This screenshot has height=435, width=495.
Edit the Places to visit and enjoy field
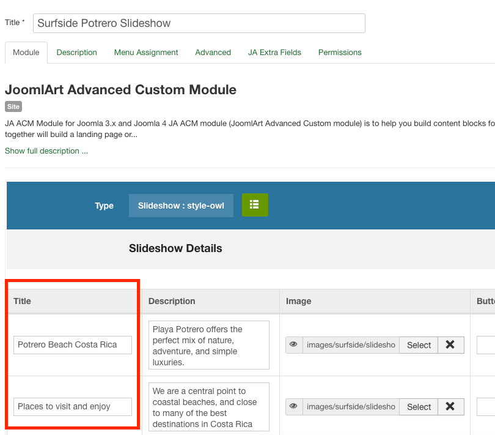73,407
